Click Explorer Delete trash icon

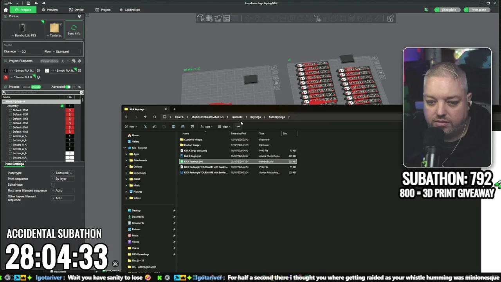(192, 127)
